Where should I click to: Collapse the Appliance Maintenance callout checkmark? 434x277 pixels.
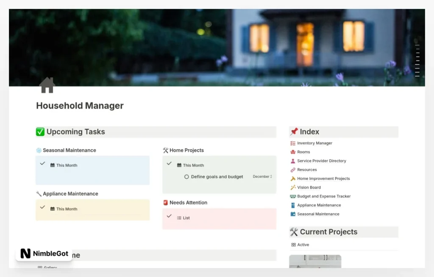(42, 207)
